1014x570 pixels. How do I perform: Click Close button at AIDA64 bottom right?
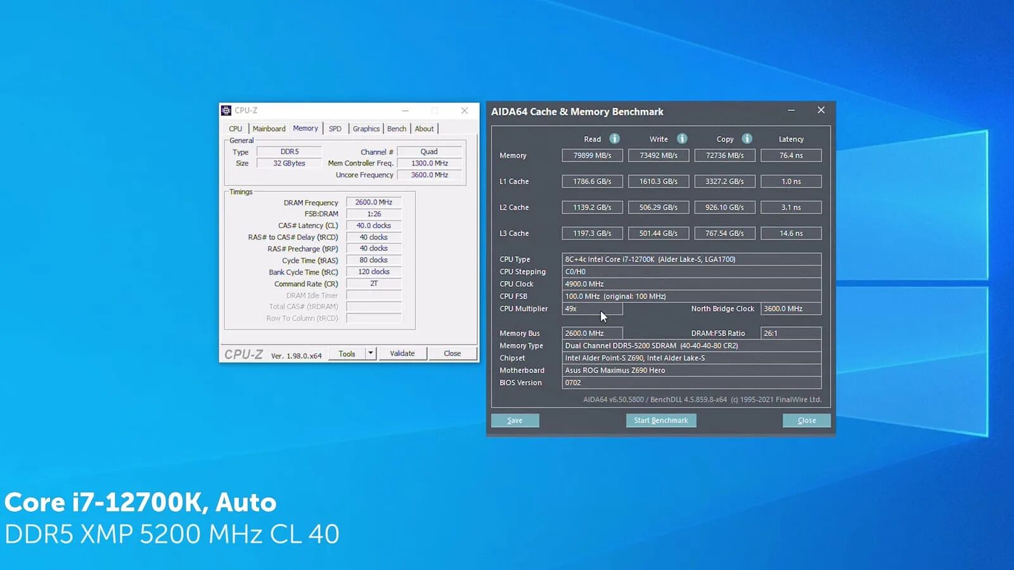point(807,421)
